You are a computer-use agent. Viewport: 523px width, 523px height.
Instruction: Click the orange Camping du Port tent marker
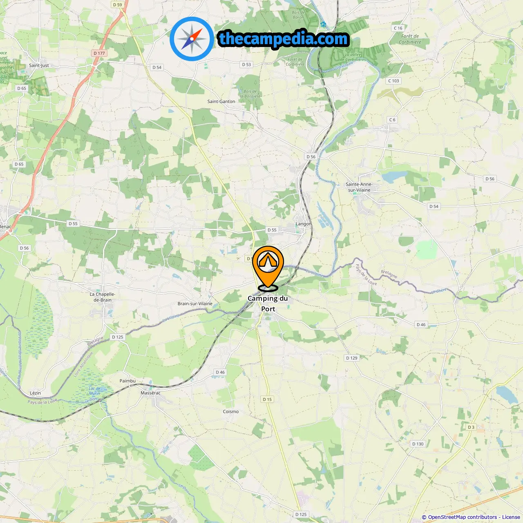tap(268, 268)
